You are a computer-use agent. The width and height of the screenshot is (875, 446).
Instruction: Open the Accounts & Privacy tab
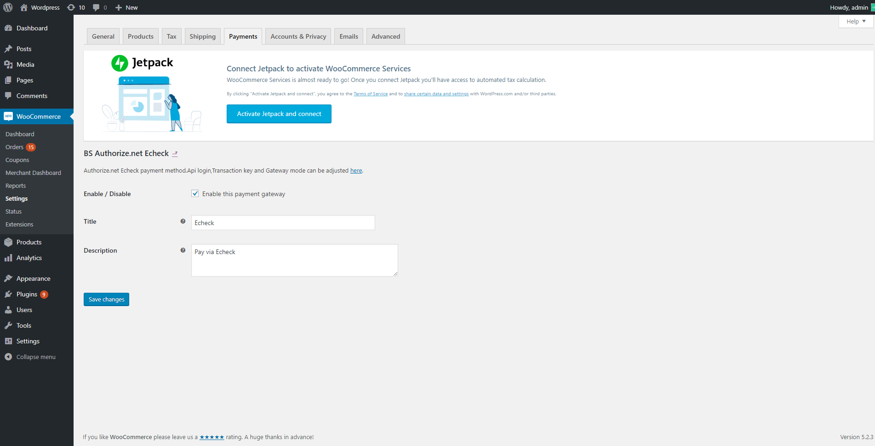[298, 36]
